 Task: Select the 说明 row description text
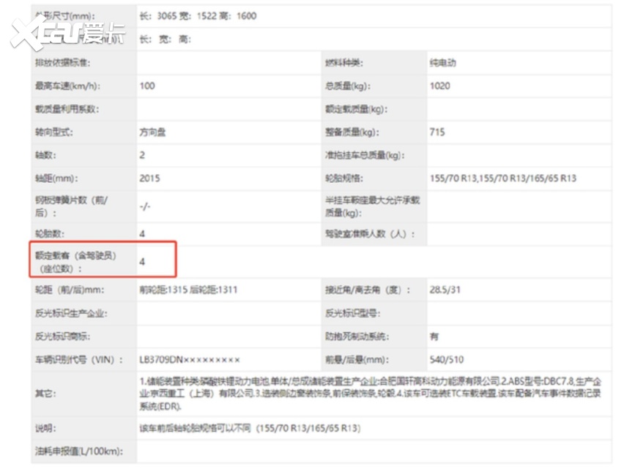(250, 428)
